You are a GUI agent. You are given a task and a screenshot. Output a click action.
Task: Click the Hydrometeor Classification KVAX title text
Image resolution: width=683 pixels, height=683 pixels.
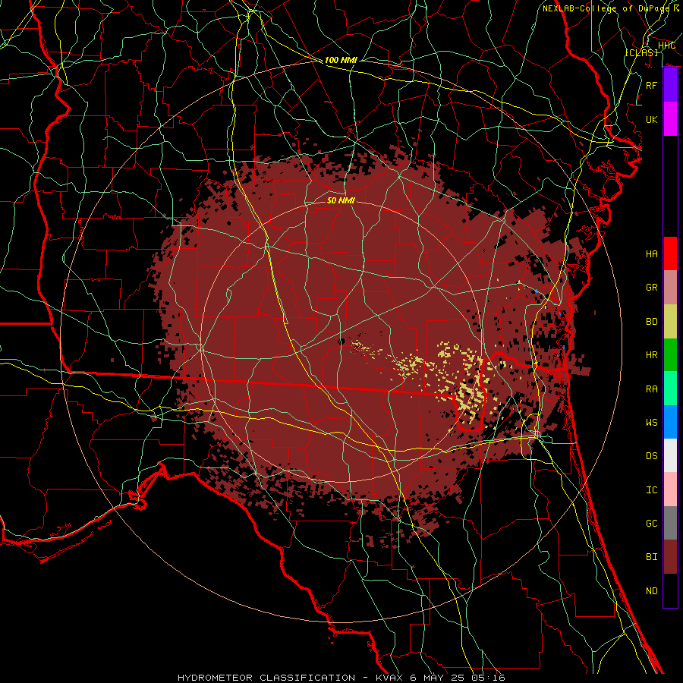(x=341, y=678)
